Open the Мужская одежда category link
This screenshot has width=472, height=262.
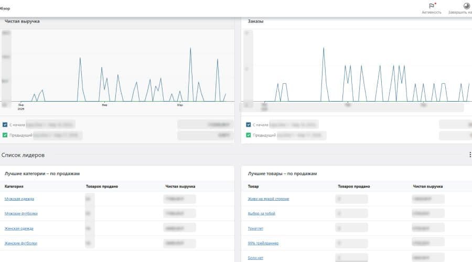pos(19,199)
